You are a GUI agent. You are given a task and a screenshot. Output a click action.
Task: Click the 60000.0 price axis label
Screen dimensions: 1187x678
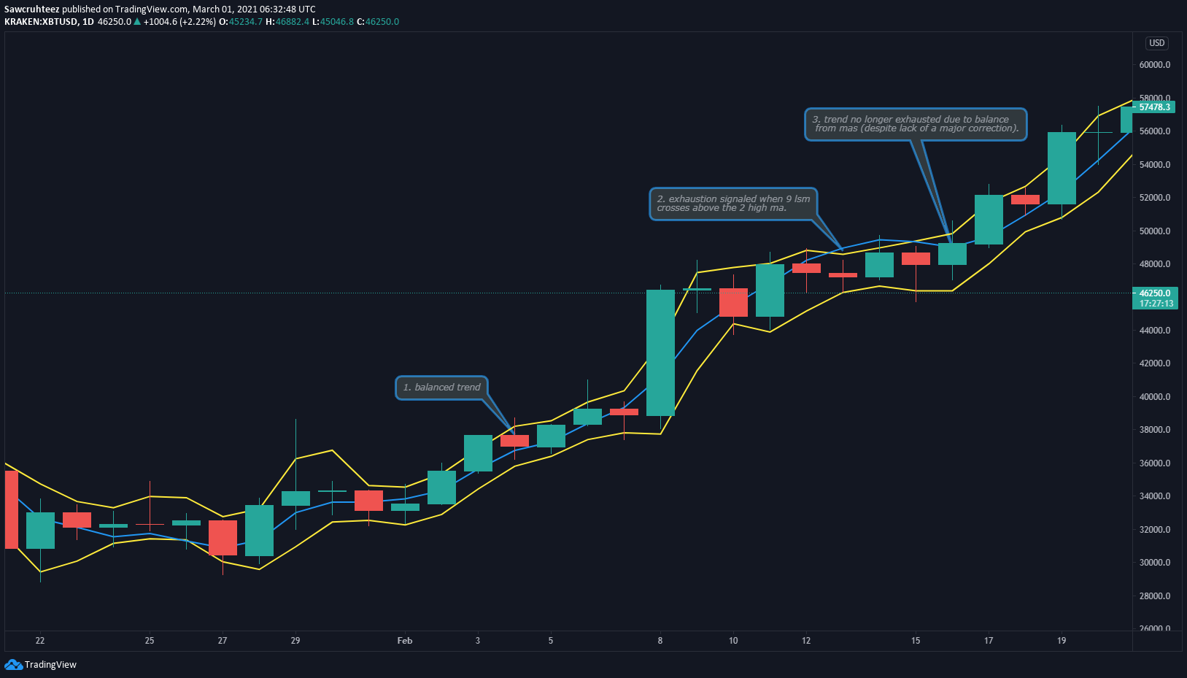click(1155, 65)
